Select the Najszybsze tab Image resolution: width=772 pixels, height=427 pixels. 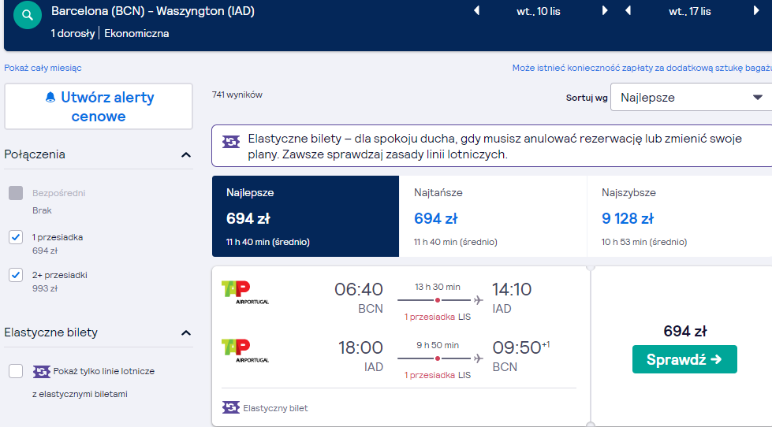click(680, 217)
